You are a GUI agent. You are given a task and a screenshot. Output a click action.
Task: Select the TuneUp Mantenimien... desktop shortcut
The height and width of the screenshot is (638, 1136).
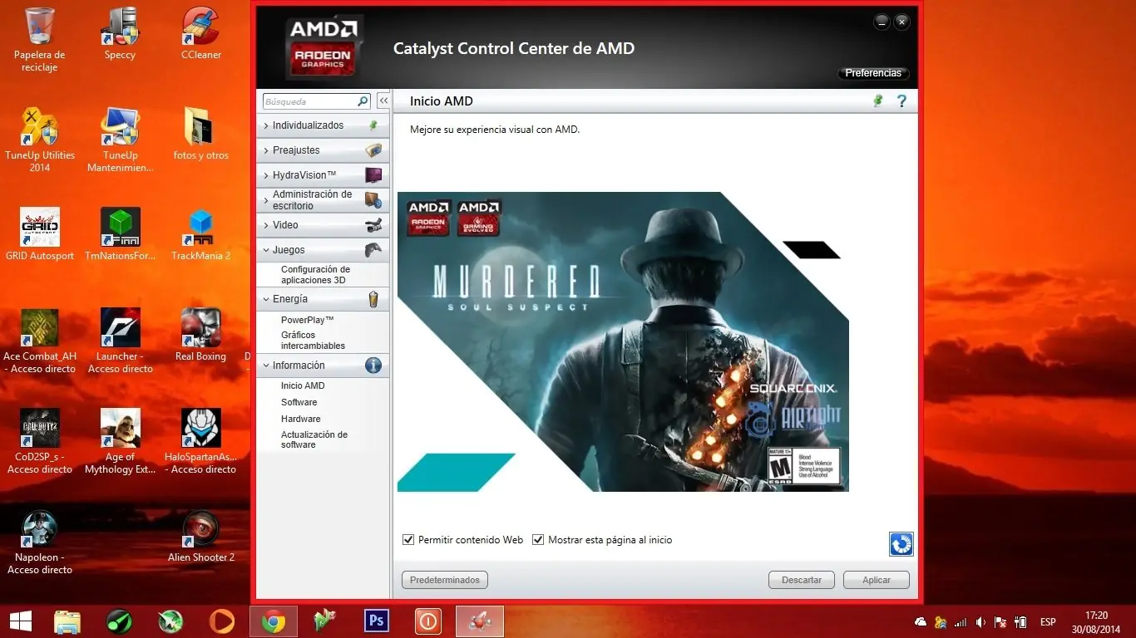[x=120, y=140]
